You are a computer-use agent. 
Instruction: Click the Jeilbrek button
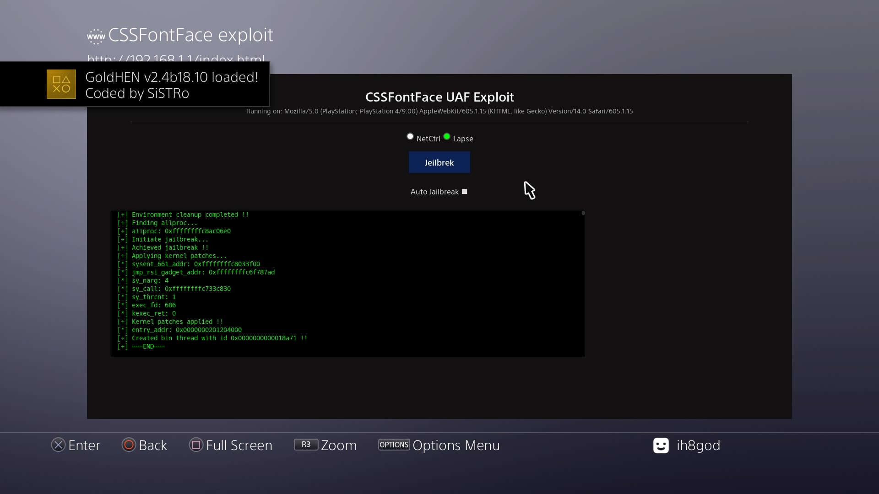(439, 162)
